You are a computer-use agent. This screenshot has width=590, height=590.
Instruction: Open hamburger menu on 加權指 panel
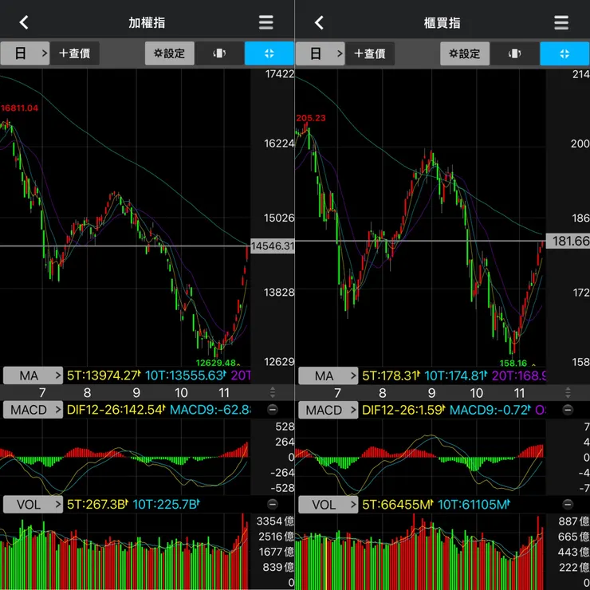pos(266,22)
